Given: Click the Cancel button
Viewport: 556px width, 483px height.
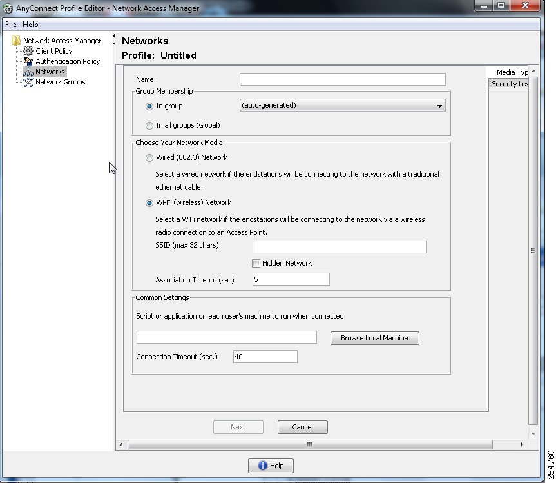Looking at the screenshot, I should [x=302, y=427].
